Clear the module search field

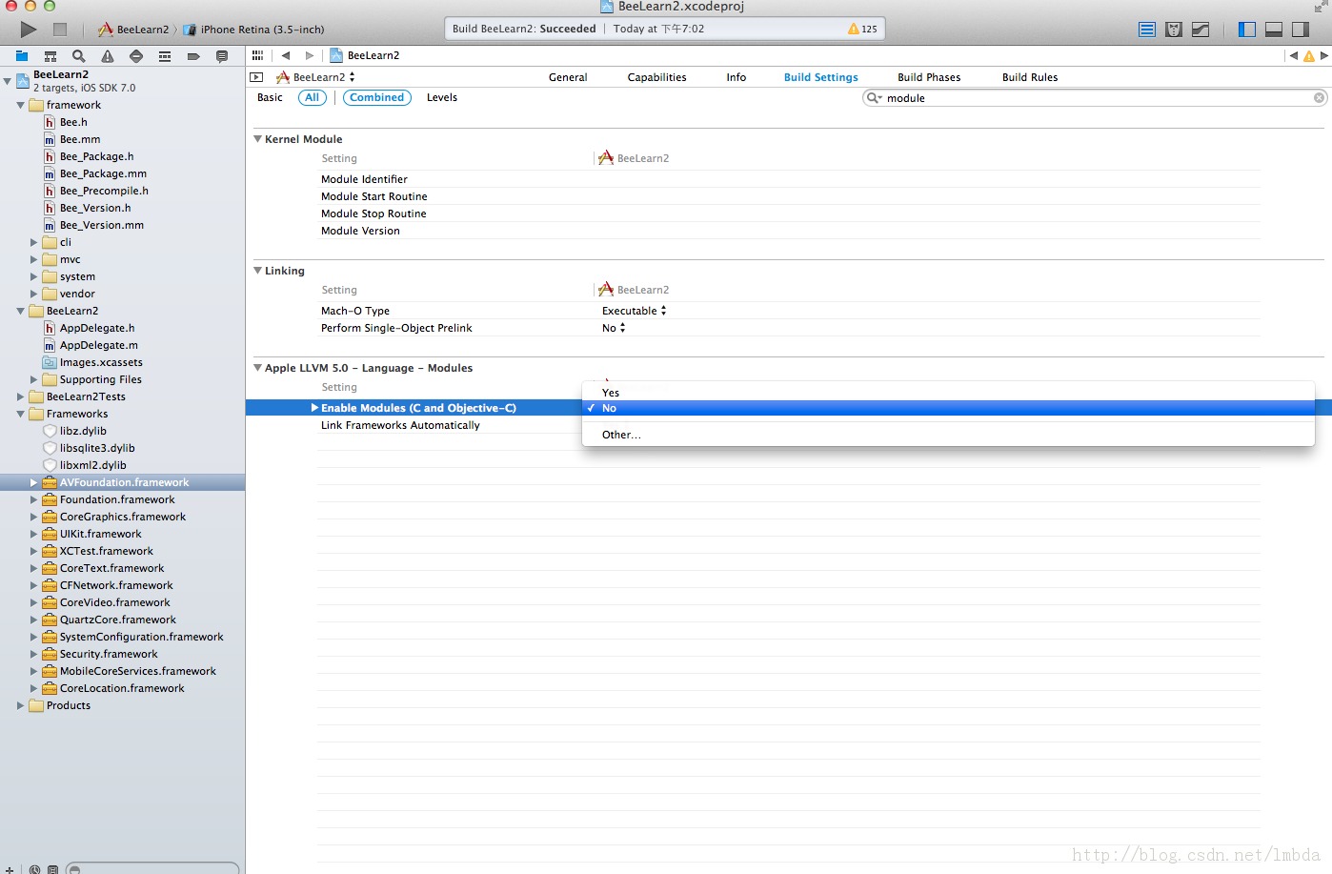[1319, 98]
